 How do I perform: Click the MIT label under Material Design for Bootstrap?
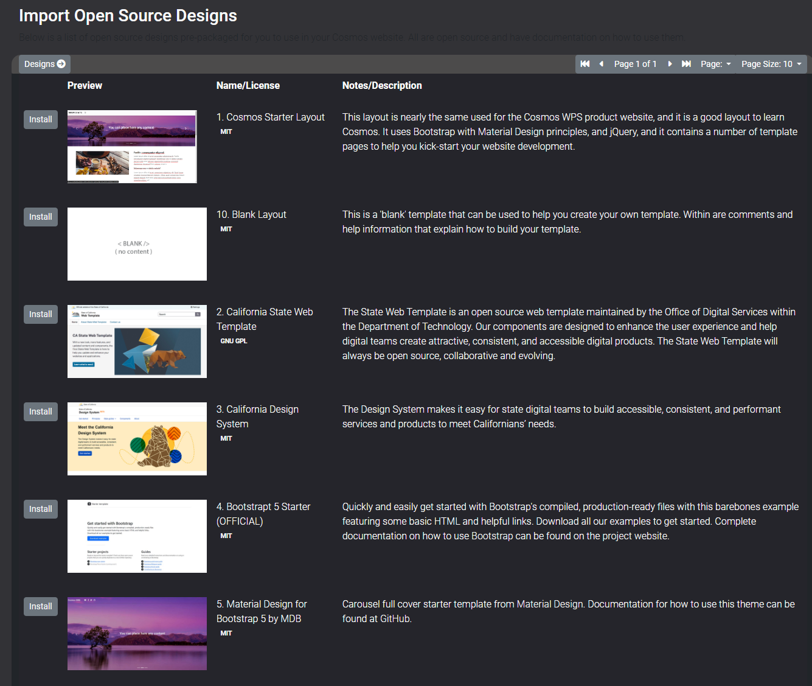click(226, 633)
